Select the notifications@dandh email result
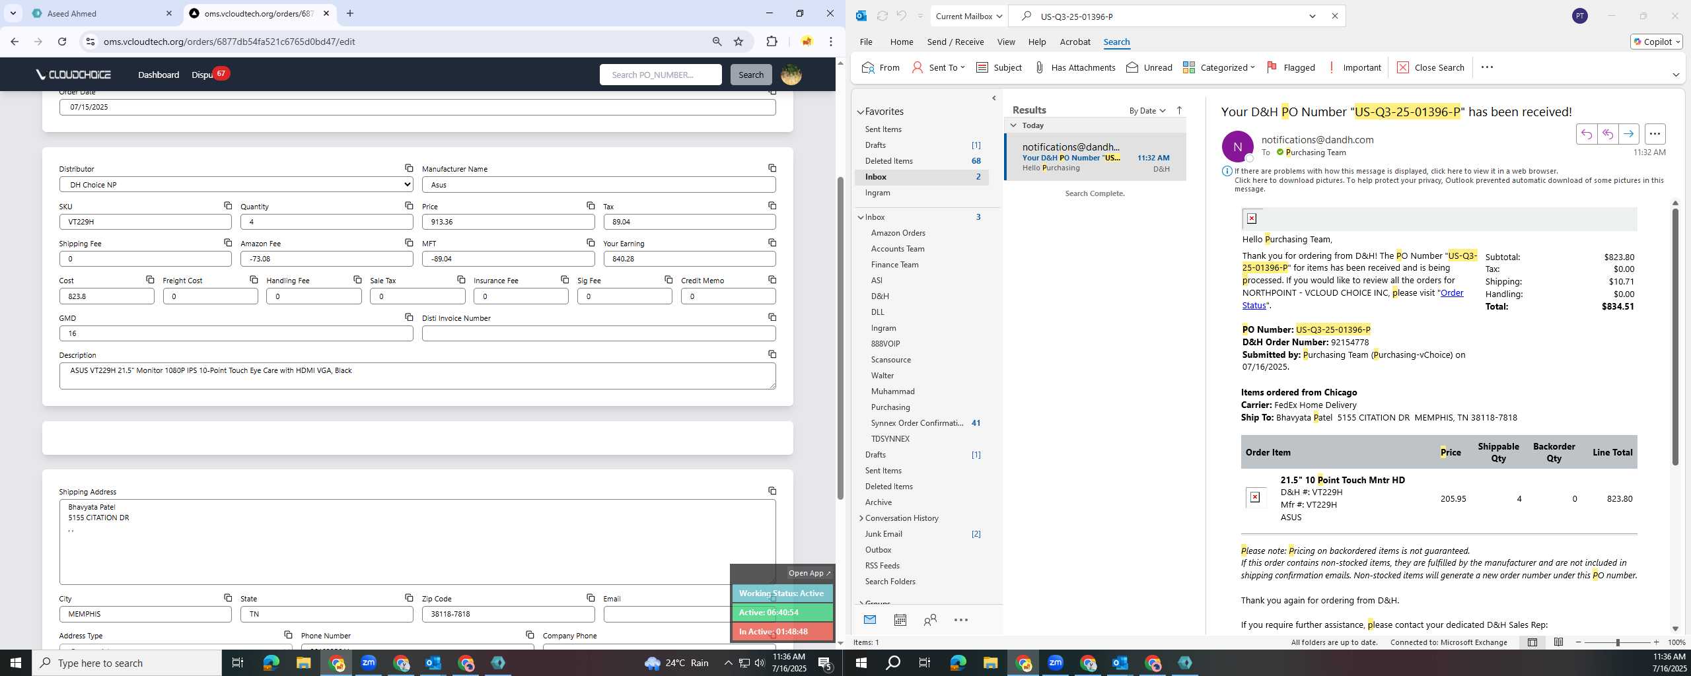 1095,157
